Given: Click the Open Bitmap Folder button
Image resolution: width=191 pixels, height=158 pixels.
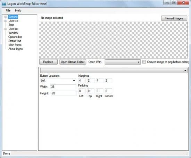Looking at the screenshot, I should coord(73,62).
